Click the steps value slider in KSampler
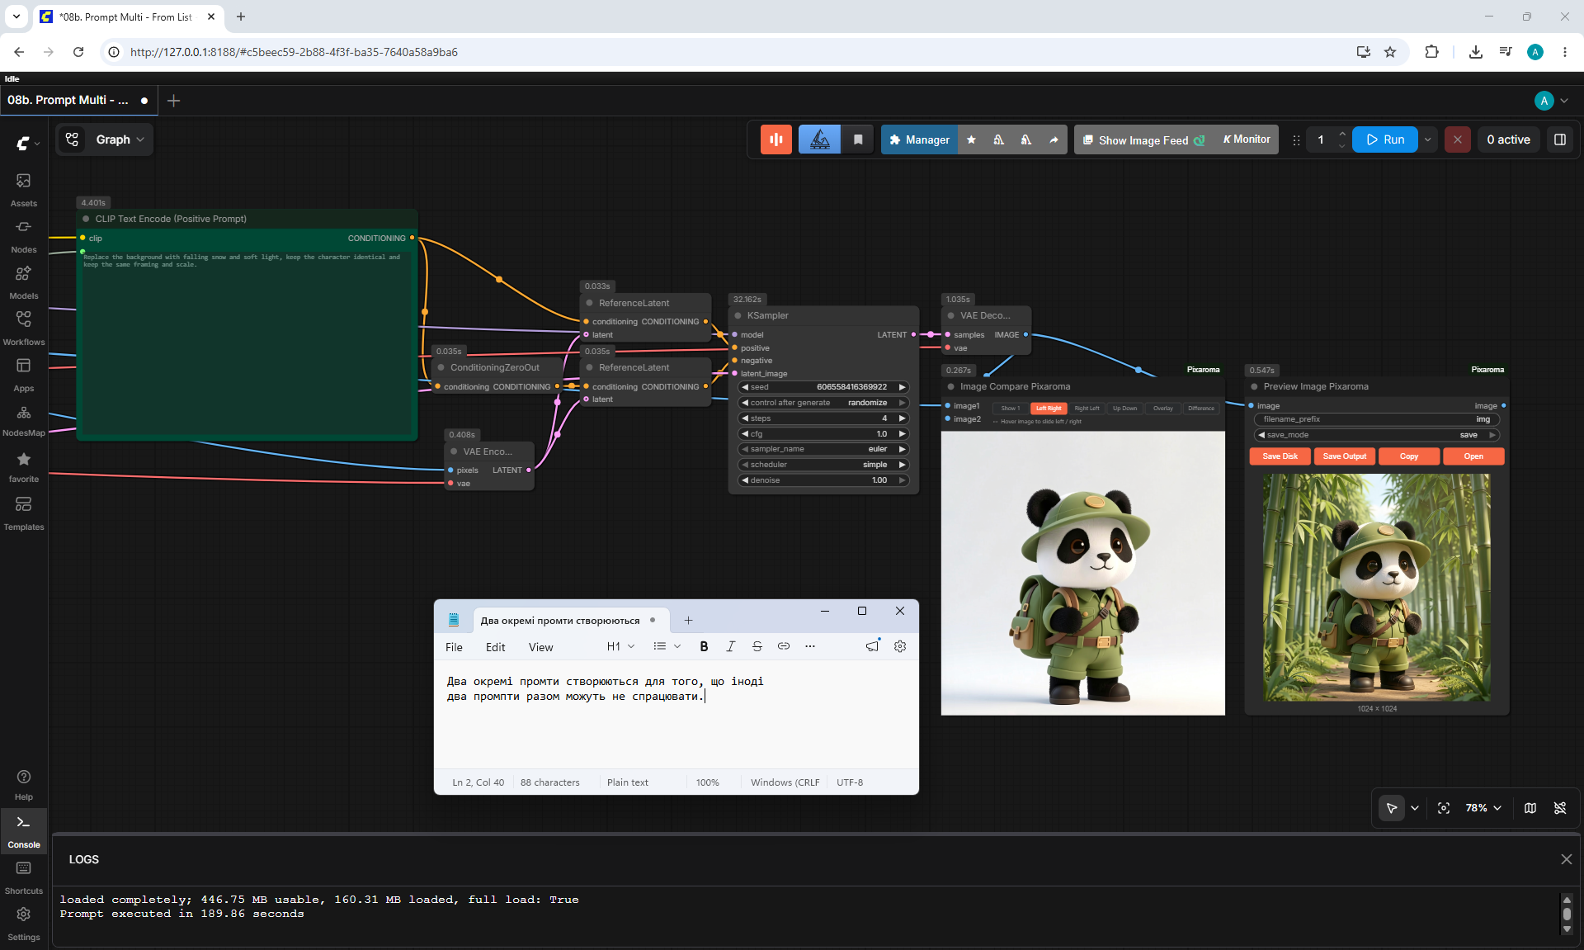The height and width of the screenshot is (950, 1584). pos(823,418)
